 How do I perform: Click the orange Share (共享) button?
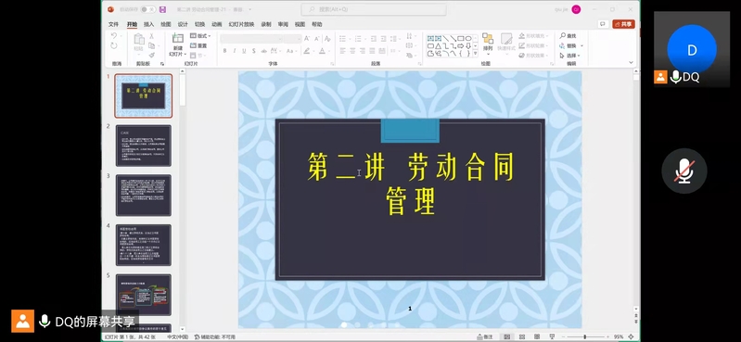[x=623, y=24]
